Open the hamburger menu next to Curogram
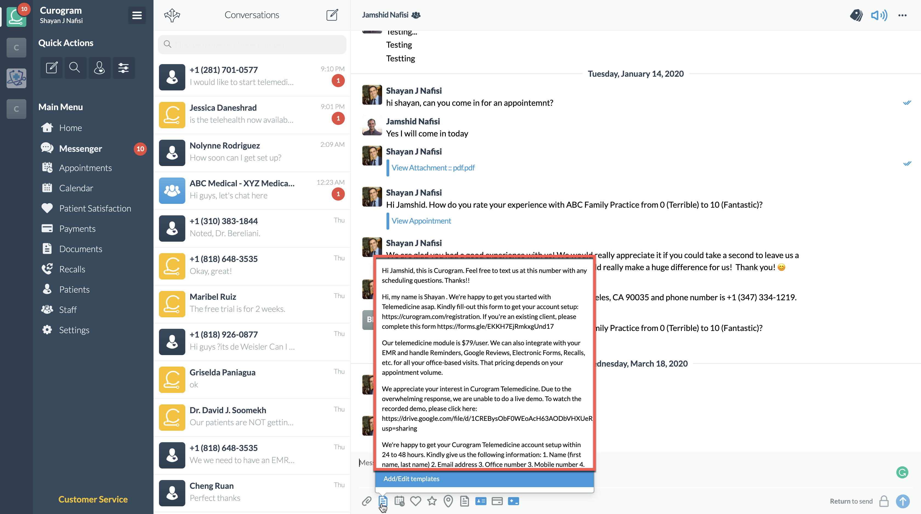 [x=137, y=15]
